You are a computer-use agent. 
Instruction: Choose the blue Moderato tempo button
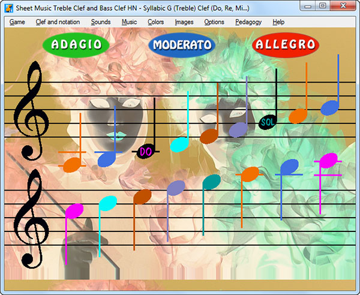point(182,45)
